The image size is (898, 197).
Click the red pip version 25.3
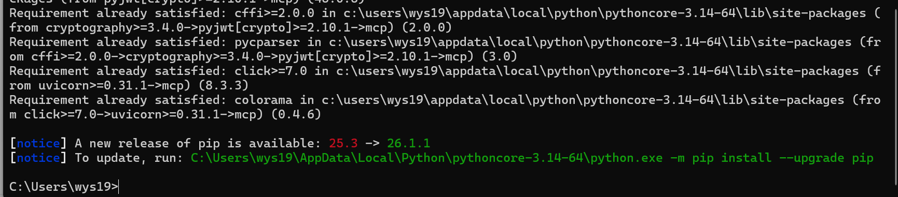point(343,143)
